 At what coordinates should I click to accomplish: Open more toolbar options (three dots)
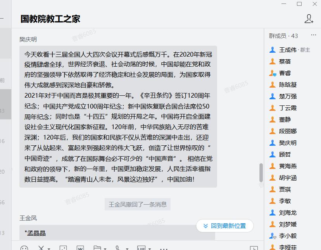click(164, 248)
